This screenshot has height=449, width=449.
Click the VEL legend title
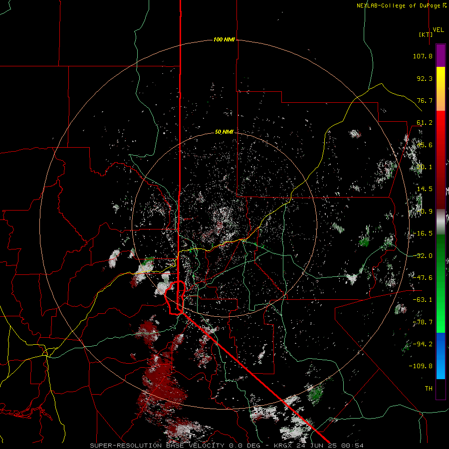438,30
